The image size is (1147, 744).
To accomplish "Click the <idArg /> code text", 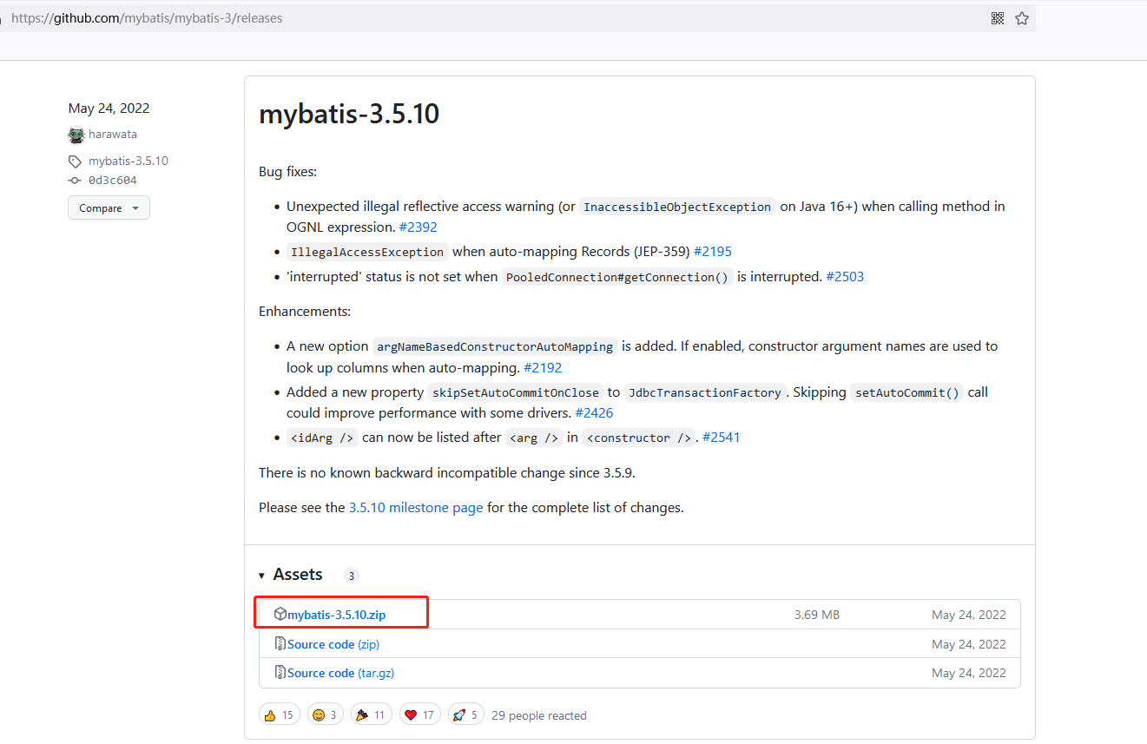I will tap(322, 438).
